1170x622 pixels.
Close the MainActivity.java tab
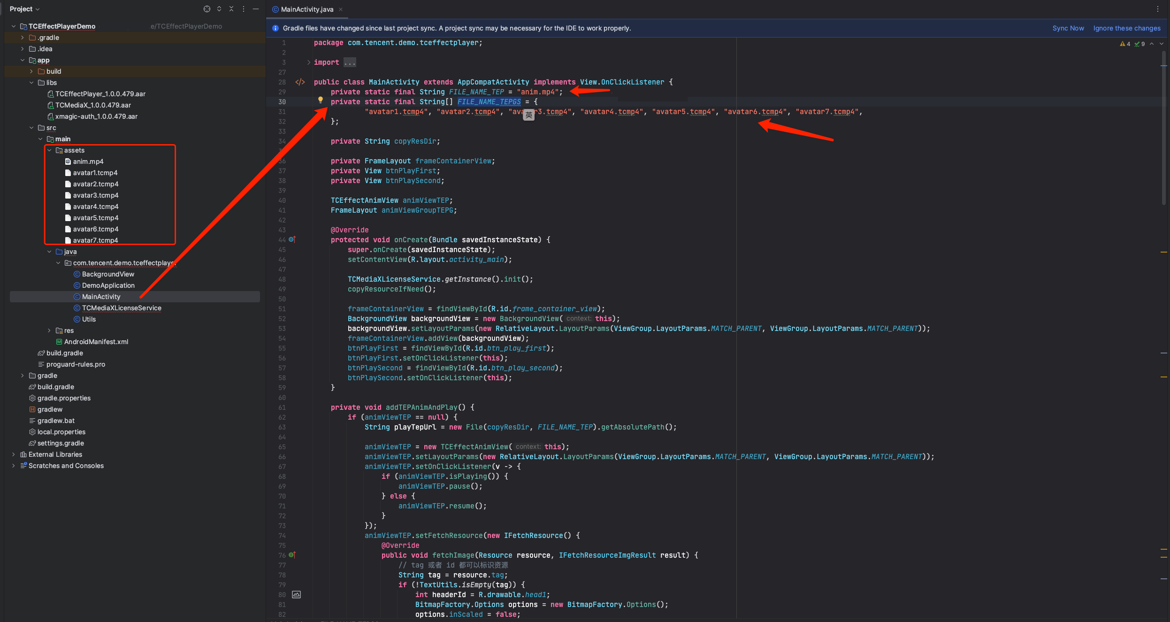point(341,9)
